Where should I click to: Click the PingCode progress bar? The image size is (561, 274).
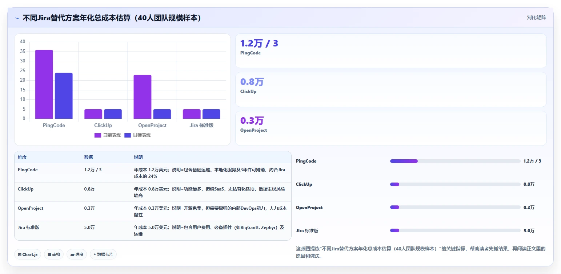tap(455, 161)
